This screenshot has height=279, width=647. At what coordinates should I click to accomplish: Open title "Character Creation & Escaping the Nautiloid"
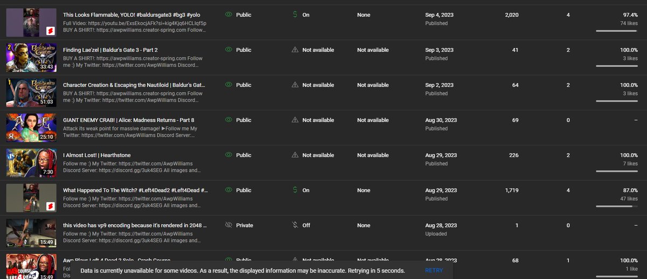coord(134,85)
